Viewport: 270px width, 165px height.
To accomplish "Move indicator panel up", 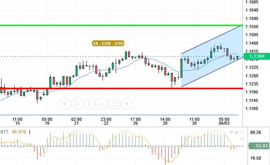I will pos(236,132).
